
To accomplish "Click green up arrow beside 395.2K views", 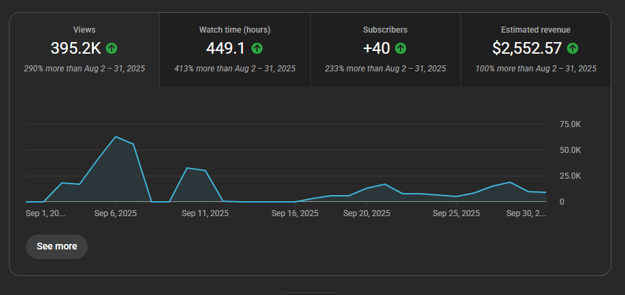I will pyautogui.click(x=112, y=48).
